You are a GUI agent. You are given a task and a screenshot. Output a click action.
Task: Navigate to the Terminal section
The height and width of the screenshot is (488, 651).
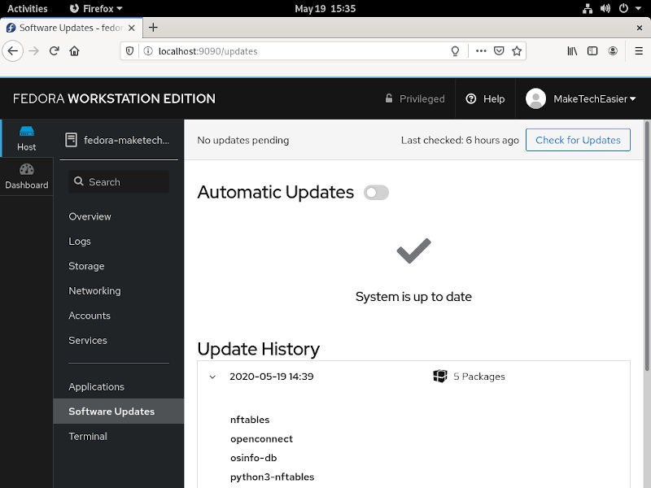pos(88,436)
